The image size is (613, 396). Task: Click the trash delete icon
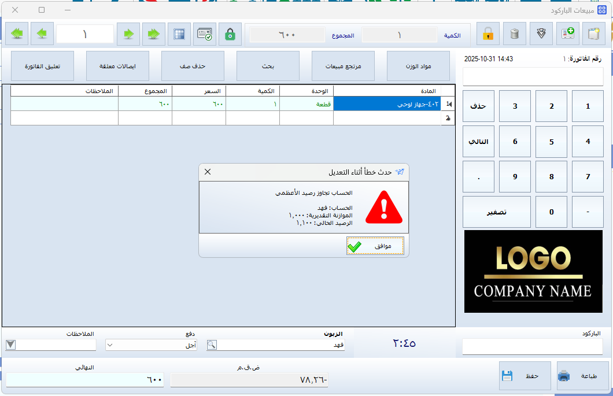tap(514, 34)
